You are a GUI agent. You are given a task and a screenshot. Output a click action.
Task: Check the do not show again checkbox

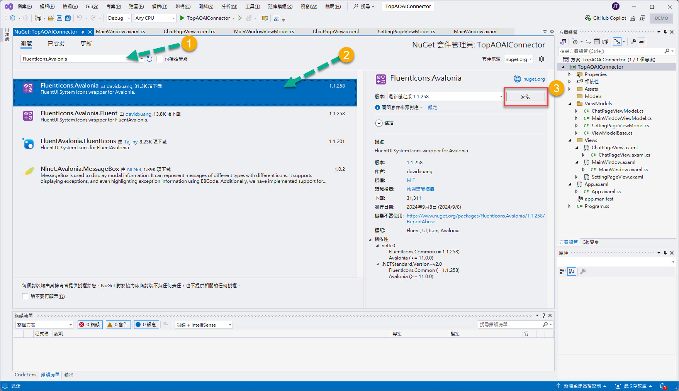[x=25, y=296]
